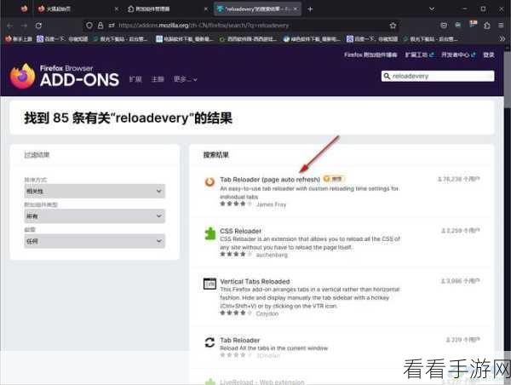Open the third filter 任何 dropdown
Viewport: 511px width, 385px height.
[x=95, y=241]
